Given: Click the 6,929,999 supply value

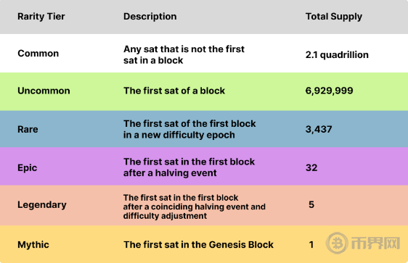Looking at the screenshot, I should tap(329, 91).
